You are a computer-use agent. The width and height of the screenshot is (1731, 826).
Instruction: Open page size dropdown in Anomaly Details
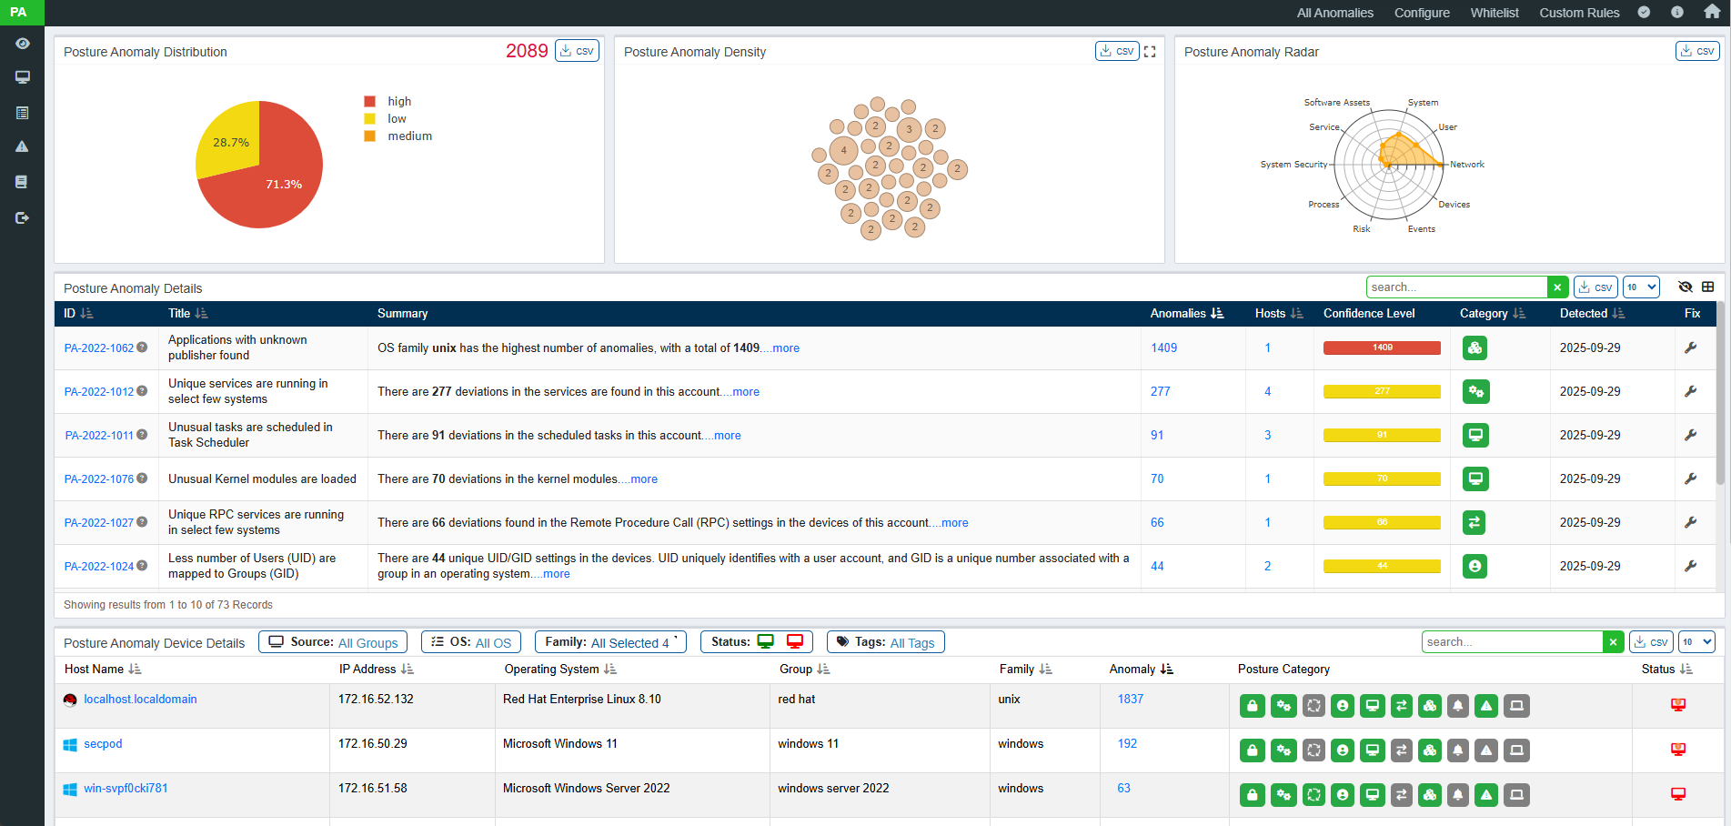(1642, 287)
